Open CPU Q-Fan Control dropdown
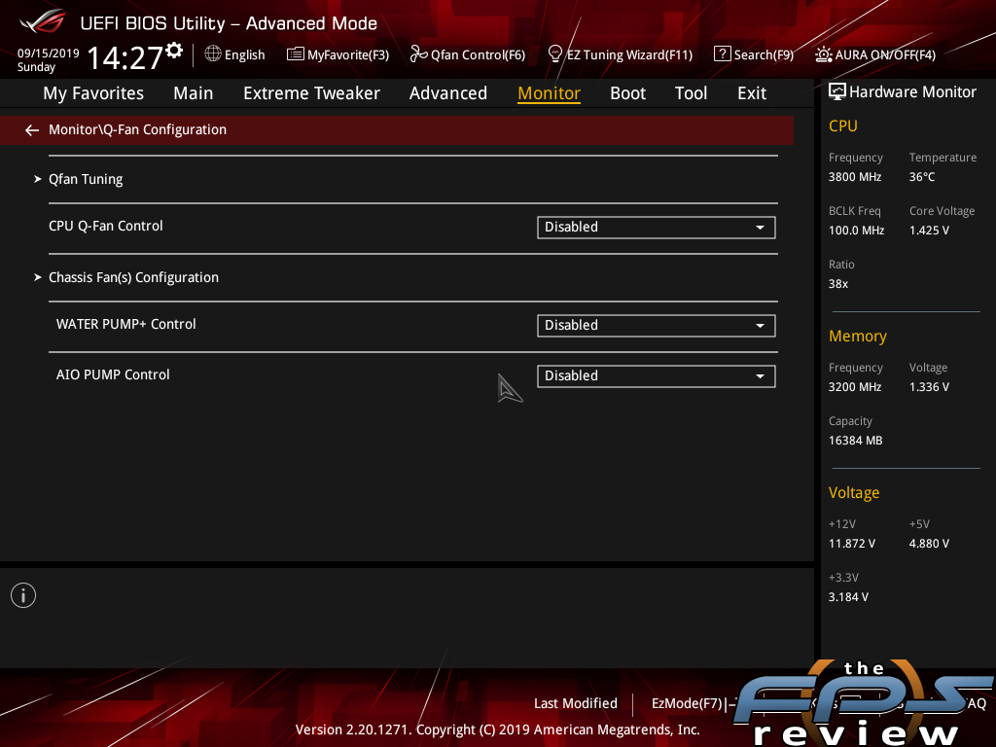This screenshot has height=747, width=996. (657, 228)
